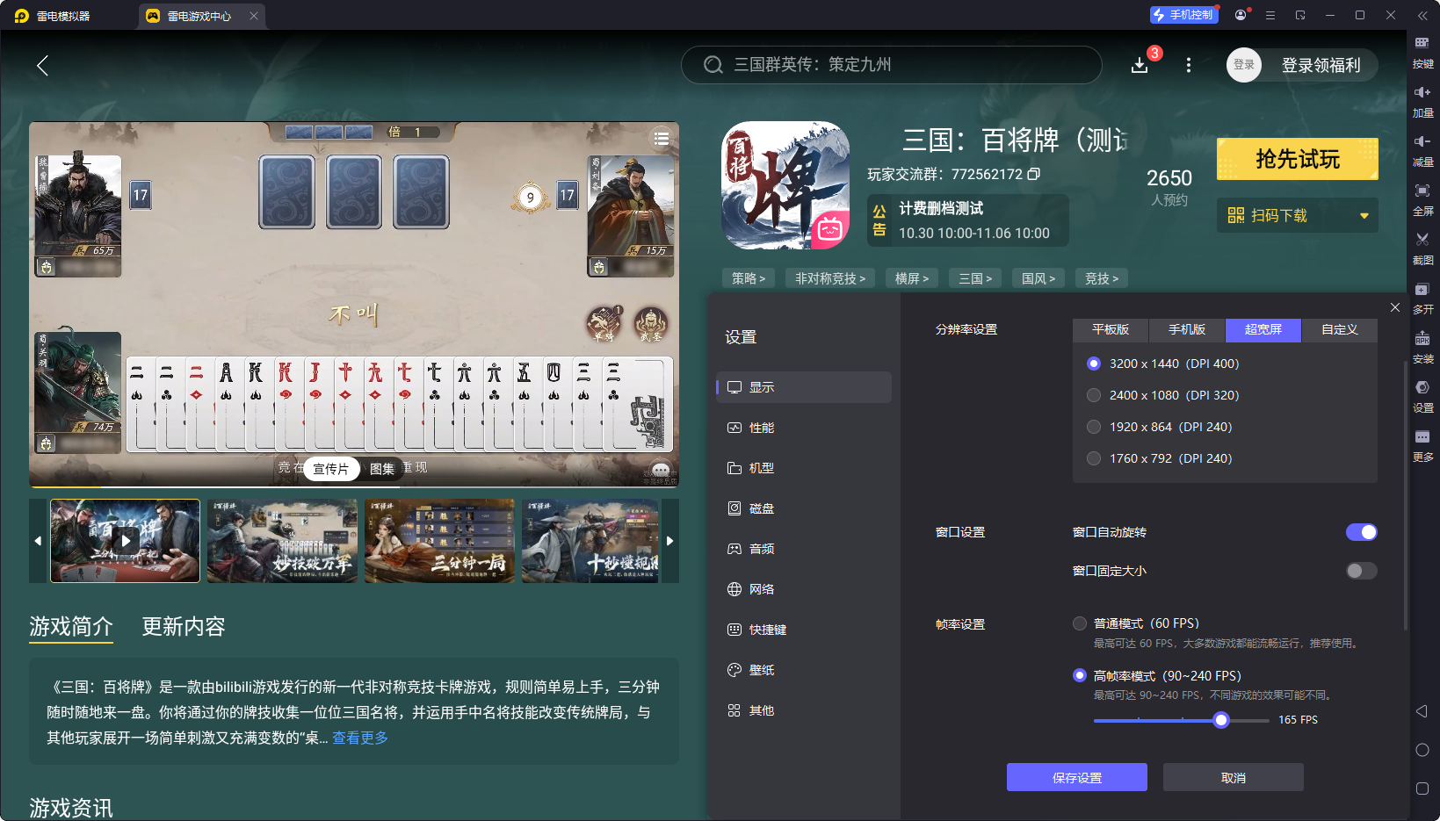Select the 1920 x 864 resolution option
Screen dimensions: 1440x821
coord(1094,427)
